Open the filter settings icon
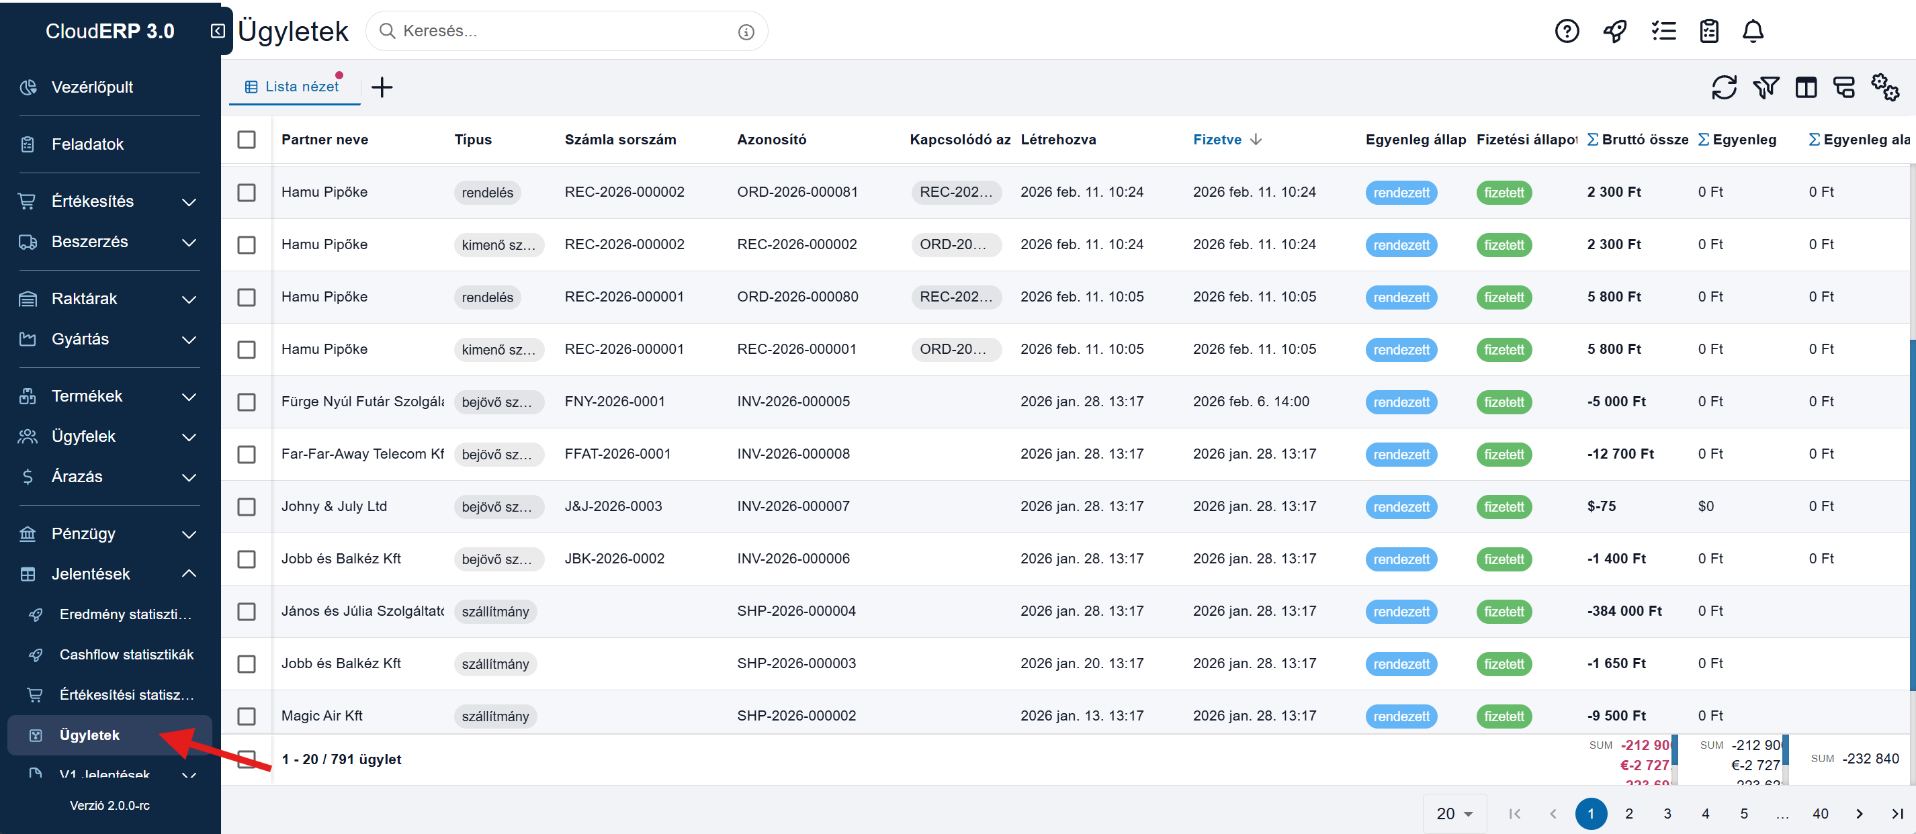 (1765, 88)
